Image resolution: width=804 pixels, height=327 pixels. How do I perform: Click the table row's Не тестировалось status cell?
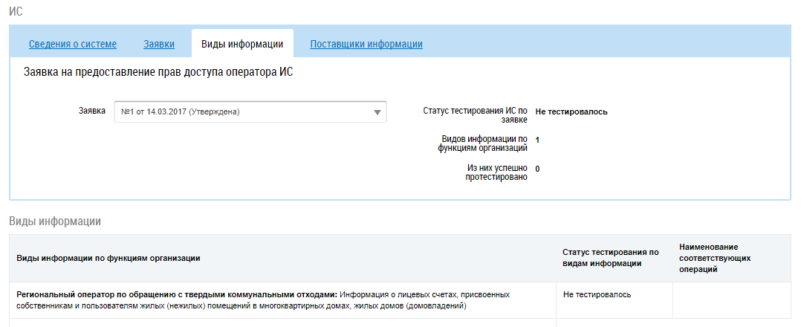pos(597,294)
